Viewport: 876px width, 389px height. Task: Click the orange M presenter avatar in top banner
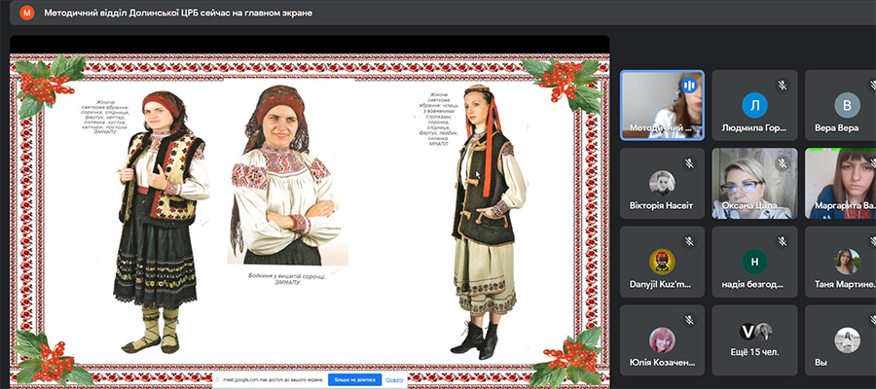pyautogui.click(x=27, y=13)
